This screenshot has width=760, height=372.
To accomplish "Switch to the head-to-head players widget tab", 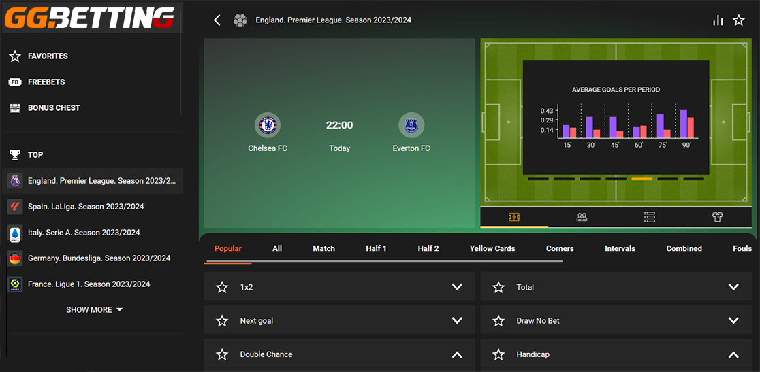I will coord(582,217).
